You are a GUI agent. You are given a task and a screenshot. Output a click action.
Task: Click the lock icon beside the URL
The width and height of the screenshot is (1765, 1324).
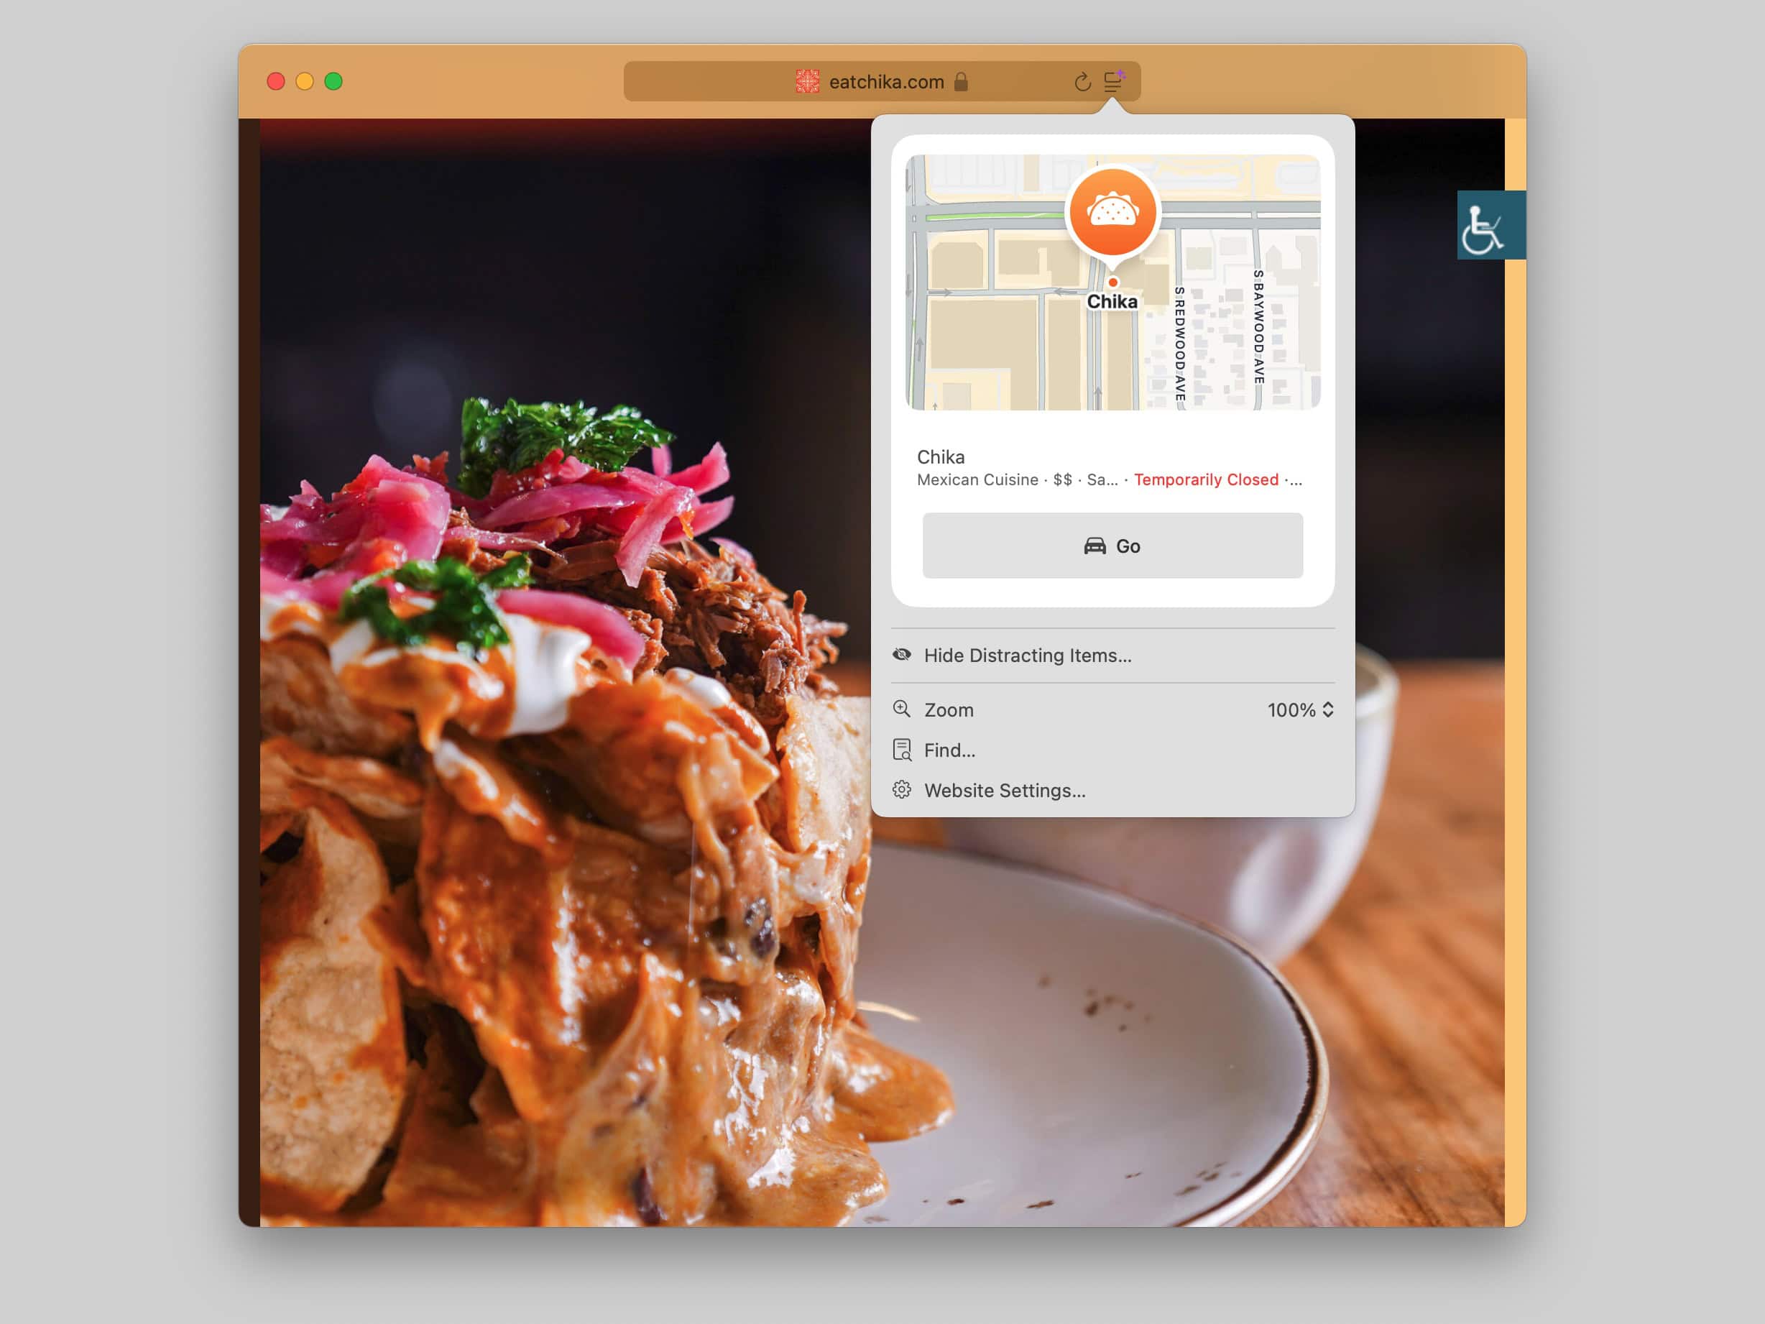(x=961, y=81)
